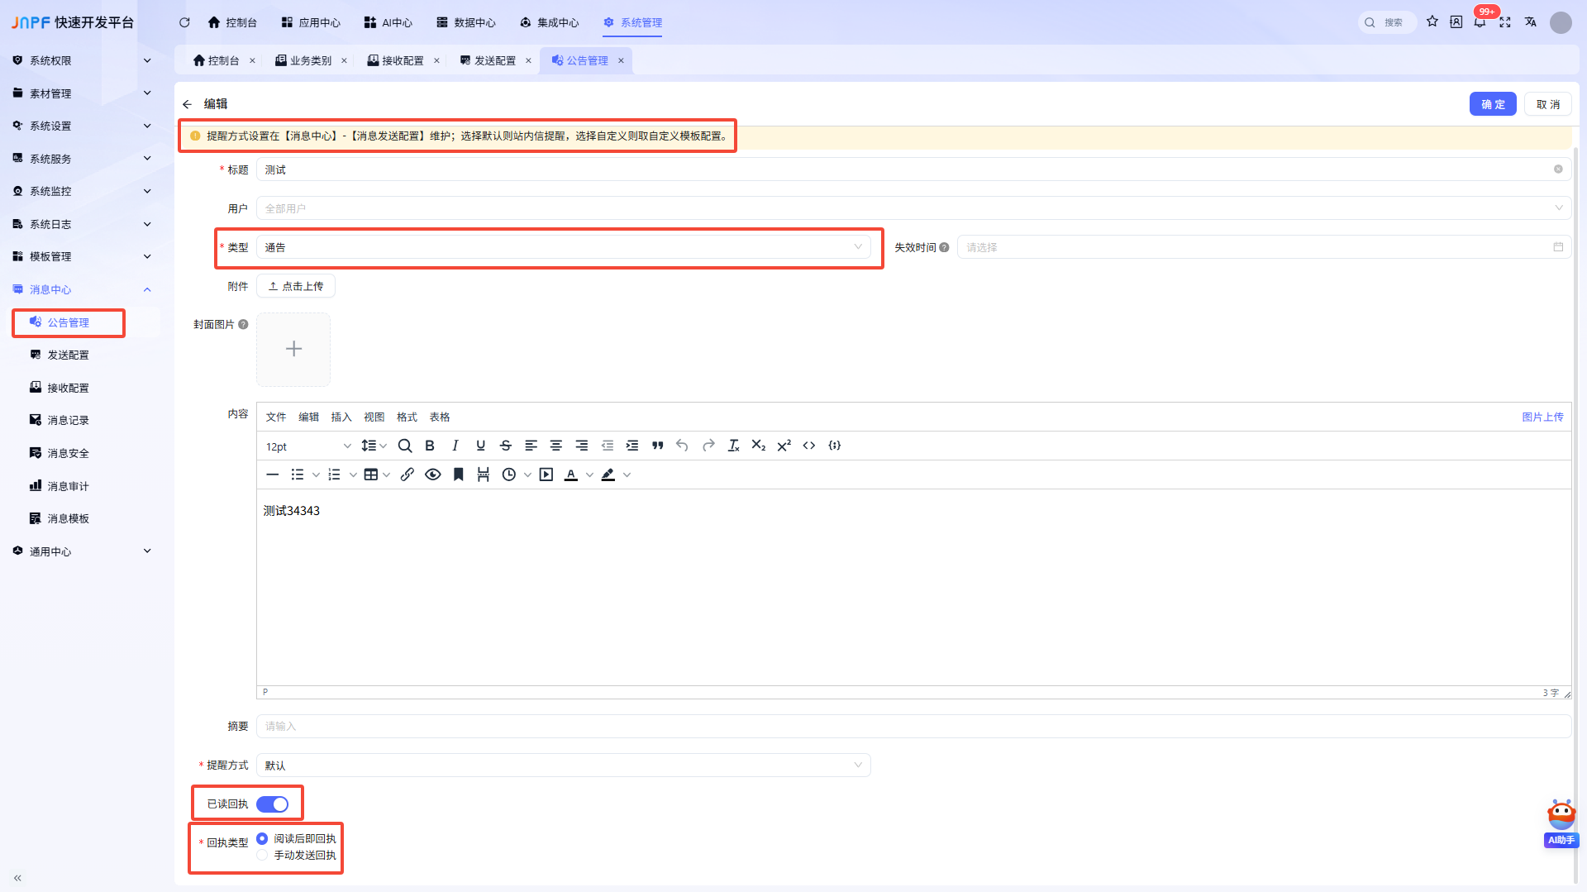Click the 确定 confirm button

(1493, 104)
